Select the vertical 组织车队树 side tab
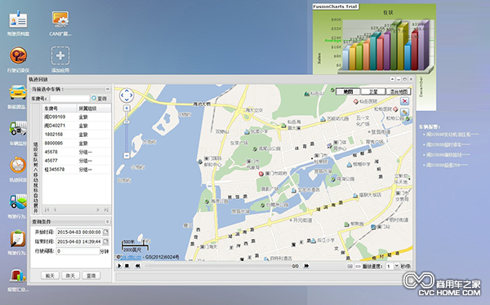 36,177
